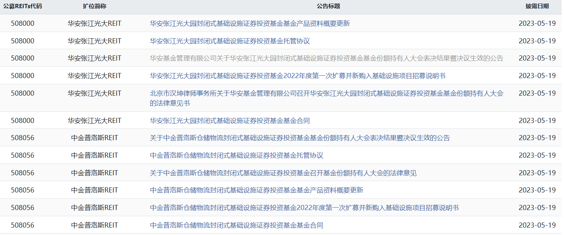Screen dimensions: 564x235
Task: Open 华安张江光大园 2022年度扩募 招募说明书 link
Action: coord(298,76)
